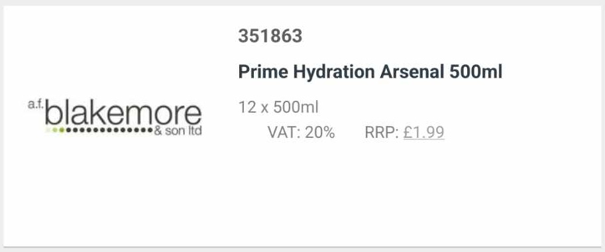The width and height of the screenshot is (605, 252).
Task: Click the dark dotted row under blakemore
Action: pyautogui.click(x=109, y=130)
